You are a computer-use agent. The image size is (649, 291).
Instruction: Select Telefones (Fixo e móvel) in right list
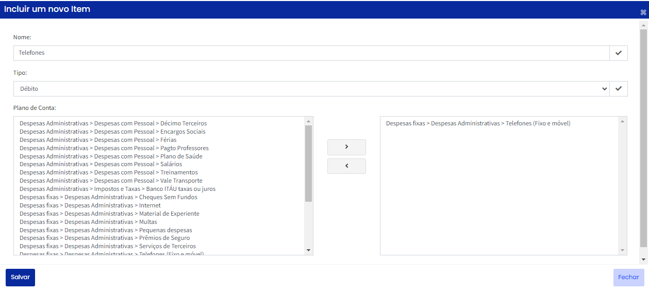(x=478, y=123)
